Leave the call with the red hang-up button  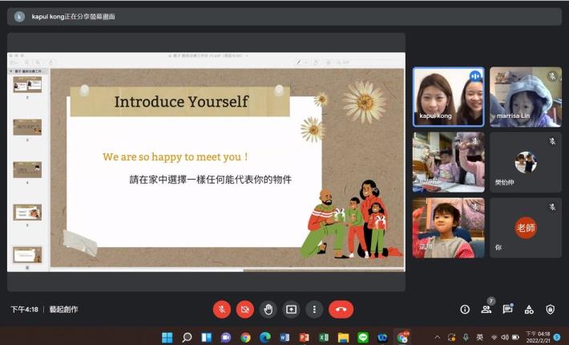[341, 309]
